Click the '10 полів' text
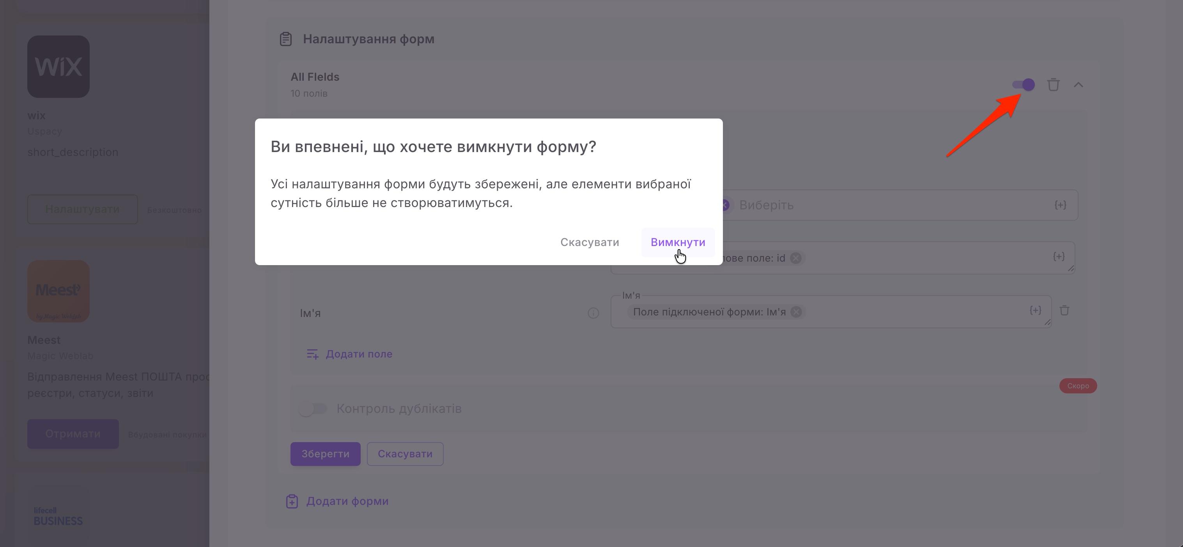 coord(309,94)
